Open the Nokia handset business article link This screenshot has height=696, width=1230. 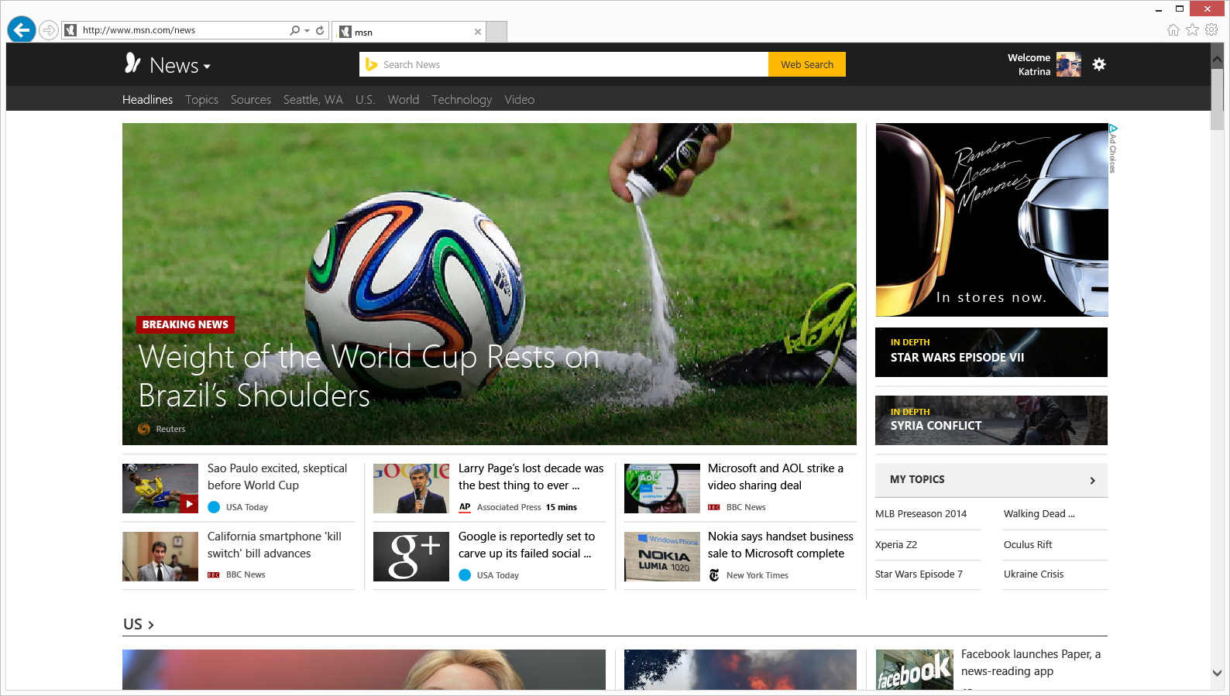[x=780, y=544]
